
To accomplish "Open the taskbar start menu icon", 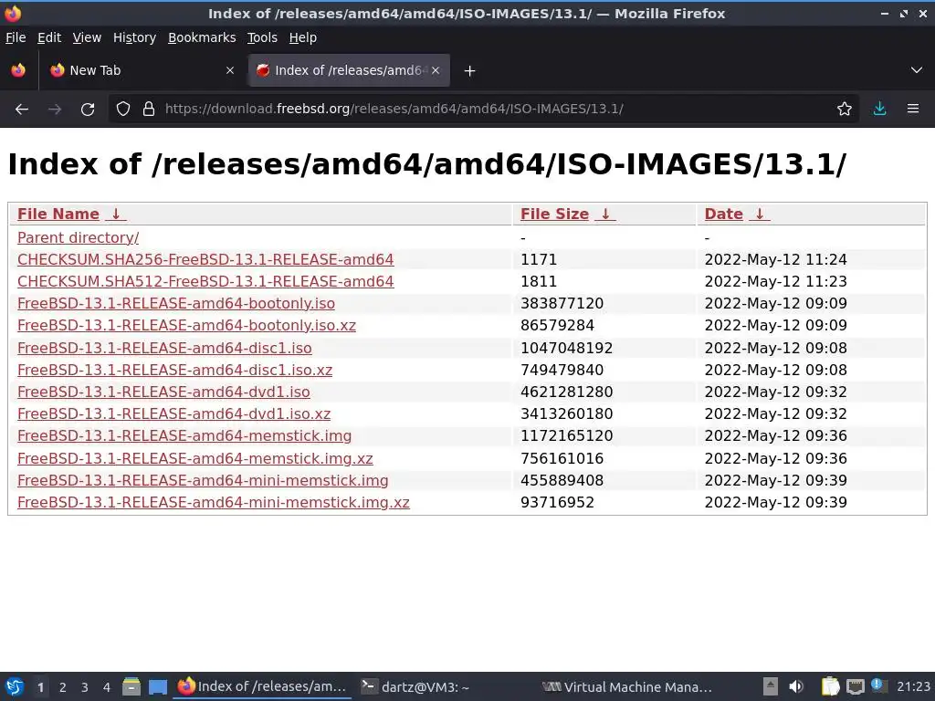I will 15,686.
